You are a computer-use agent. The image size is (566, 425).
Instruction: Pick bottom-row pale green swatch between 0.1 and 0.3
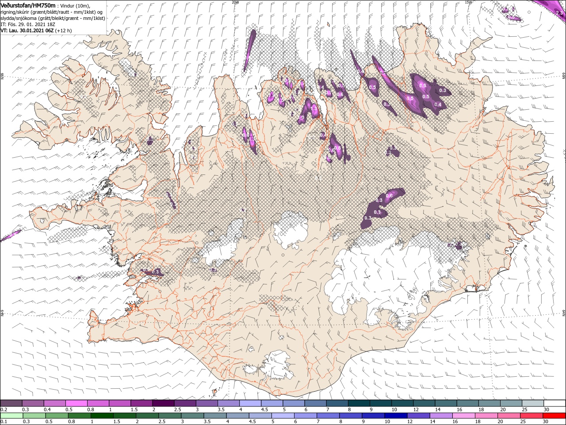pos(11,415)
